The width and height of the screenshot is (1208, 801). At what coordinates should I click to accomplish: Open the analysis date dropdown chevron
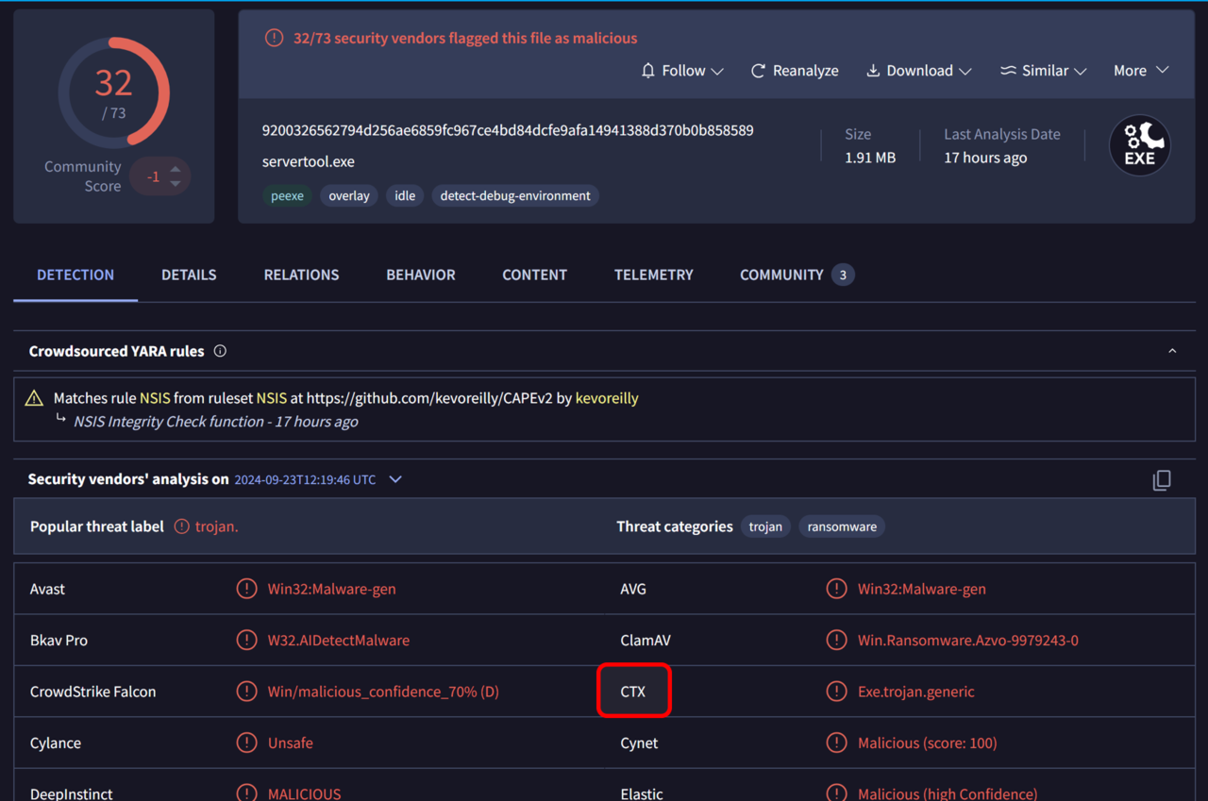coord(395,479)
